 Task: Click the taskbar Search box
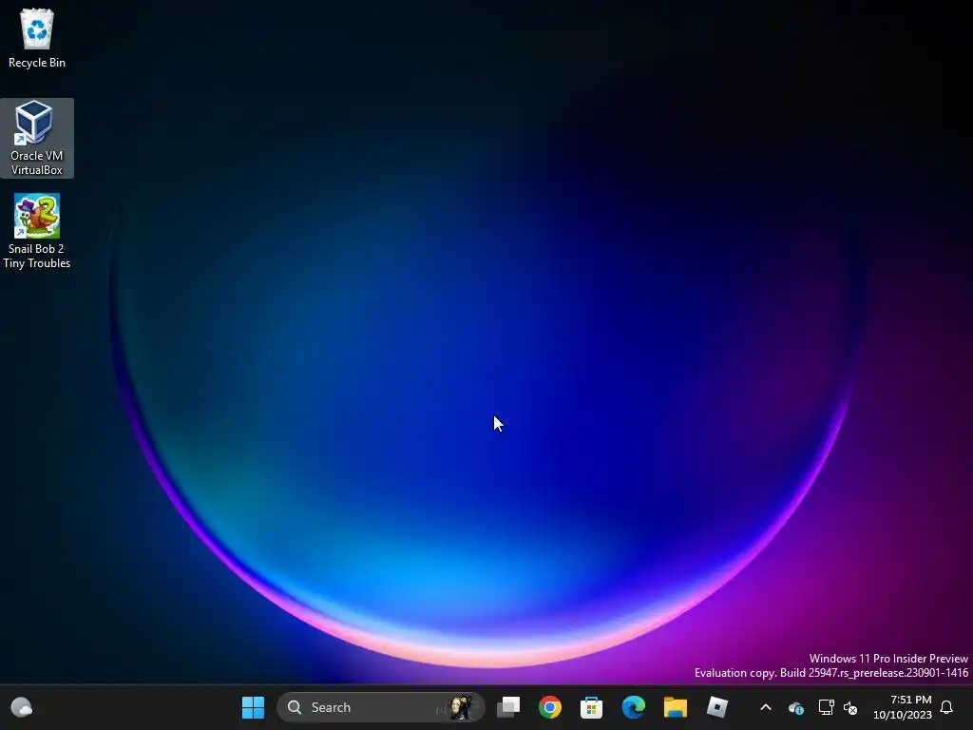pos(380,707)
